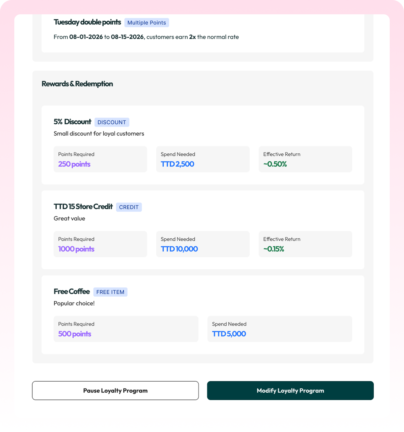Click the Rewards & Redemption section header
This screenshot has width=404, height=432.
77,84
